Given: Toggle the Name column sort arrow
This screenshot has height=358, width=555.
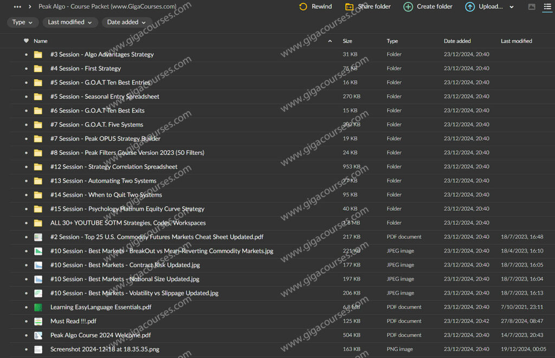Looking at the screenshot, I should point(330,41).
